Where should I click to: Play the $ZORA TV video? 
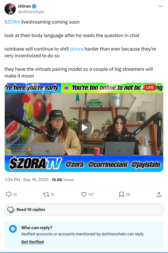tap(84, 127)
